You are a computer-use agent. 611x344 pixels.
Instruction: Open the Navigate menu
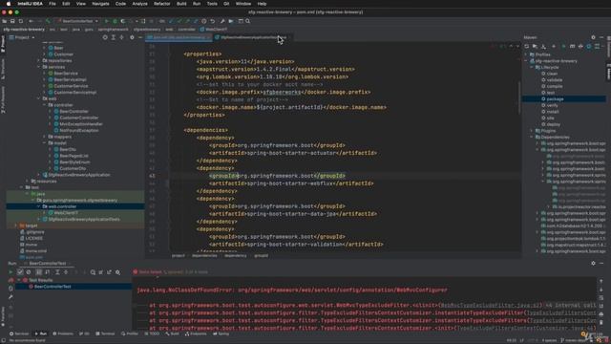click(100, 4)
